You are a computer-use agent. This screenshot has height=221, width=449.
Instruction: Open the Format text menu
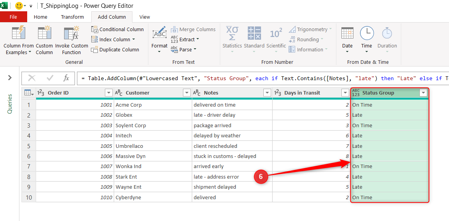(x=160, y=40)
